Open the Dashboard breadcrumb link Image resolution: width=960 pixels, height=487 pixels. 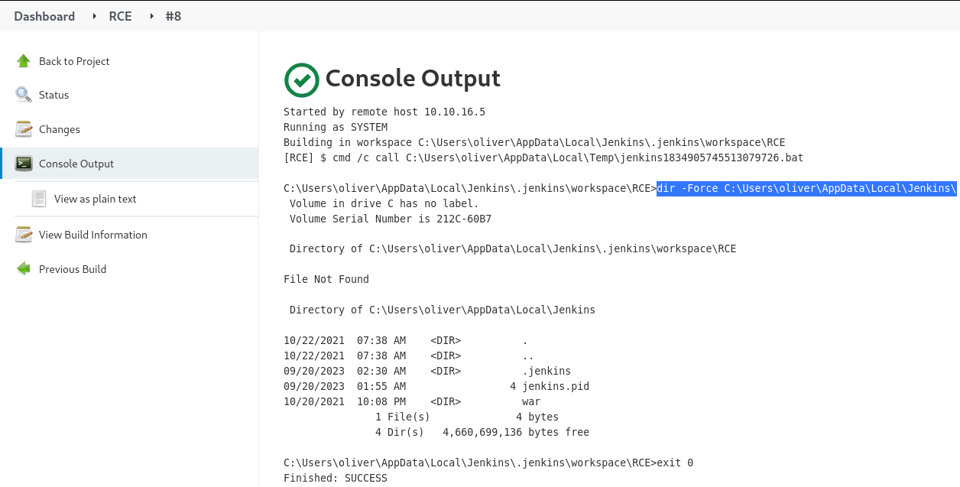pyautogui.click(x=44, y=16)
